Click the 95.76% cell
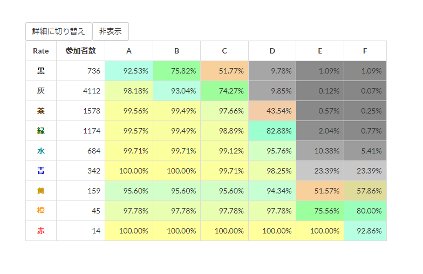The height and width of the screenshot is (274, 423). (x=272, y=151)
